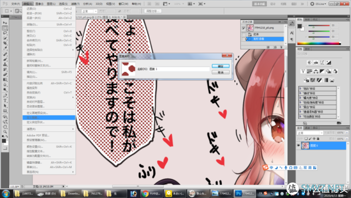Image resolution: width=351 pixels, height=198 pixels.
Task: Select the Quick Selection tool
Action: pos(5,38)
